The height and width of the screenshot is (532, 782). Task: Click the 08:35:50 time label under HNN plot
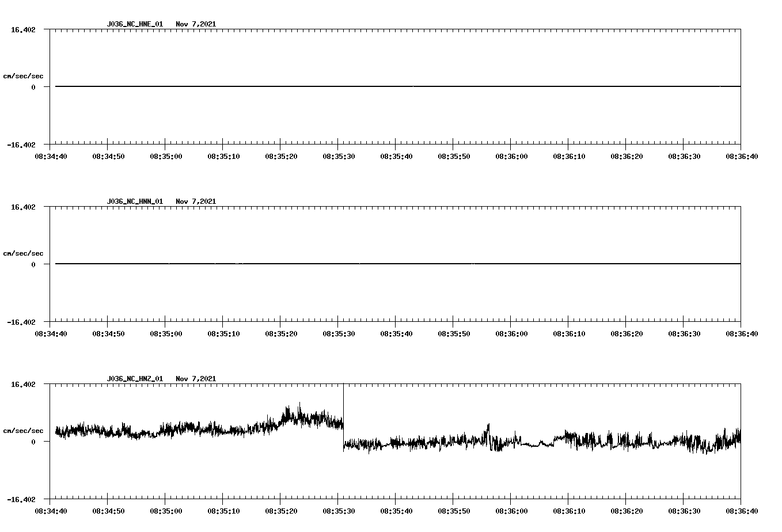[454, 334]
